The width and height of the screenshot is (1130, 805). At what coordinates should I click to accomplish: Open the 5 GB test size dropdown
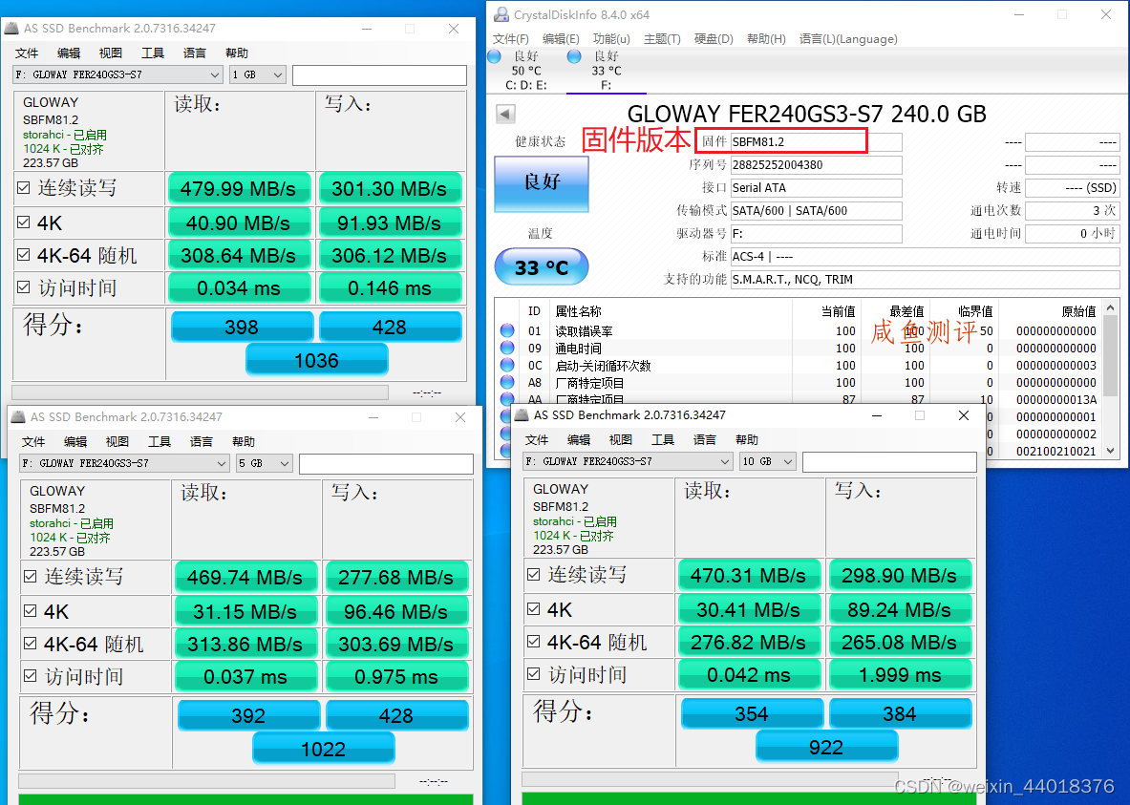click(x=265, y=463)
